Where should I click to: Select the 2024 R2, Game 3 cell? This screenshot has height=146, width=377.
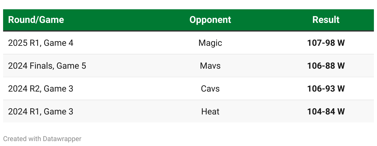tap(41, 88)
